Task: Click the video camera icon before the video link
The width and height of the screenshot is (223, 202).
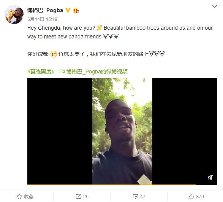Action: click(62, 72)
